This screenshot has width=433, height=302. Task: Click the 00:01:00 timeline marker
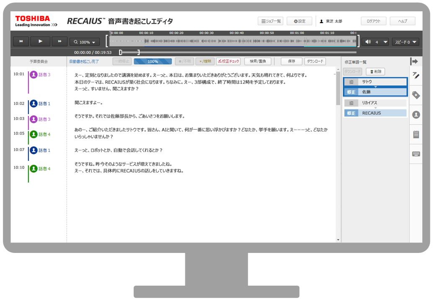(x=297, y=33)
